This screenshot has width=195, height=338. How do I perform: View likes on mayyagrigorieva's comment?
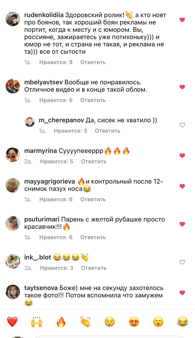[x=56, y=199]
